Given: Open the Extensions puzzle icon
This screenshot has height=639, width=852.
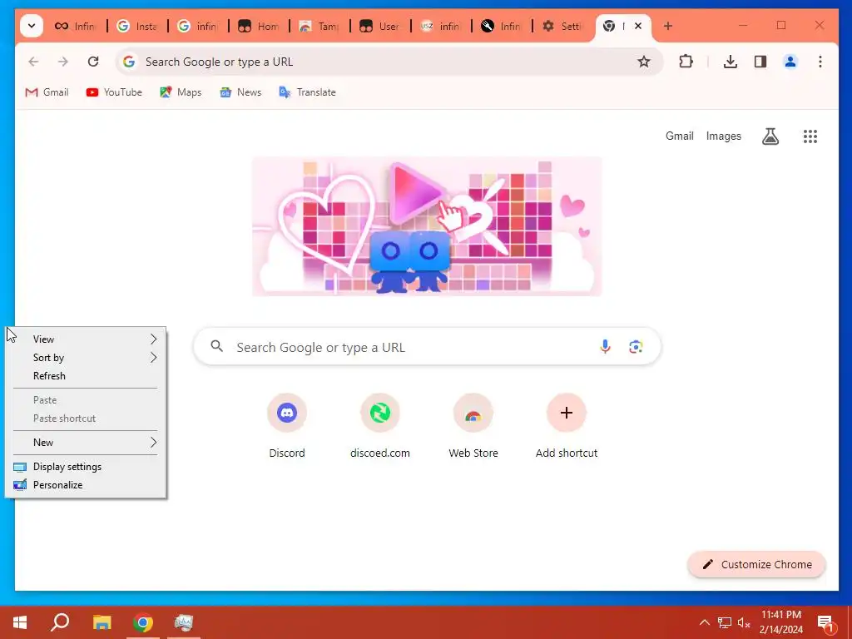Looking at the screenshot, I should [686, 62].
